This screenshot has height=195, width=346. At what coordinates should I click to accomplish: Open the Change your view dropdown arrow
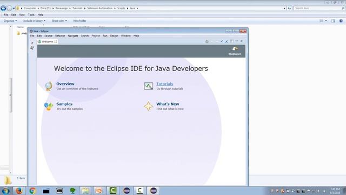[326, 21]
